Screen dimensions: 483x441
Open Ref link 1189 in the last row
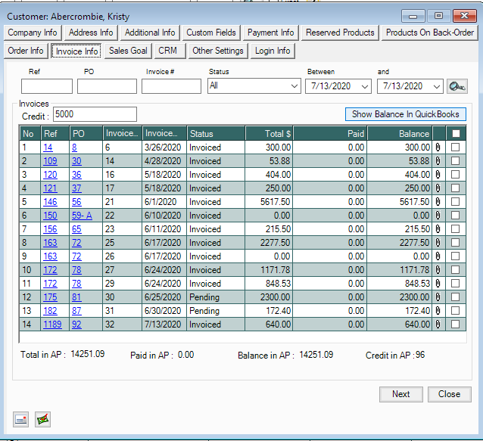(x=53, y=325)
